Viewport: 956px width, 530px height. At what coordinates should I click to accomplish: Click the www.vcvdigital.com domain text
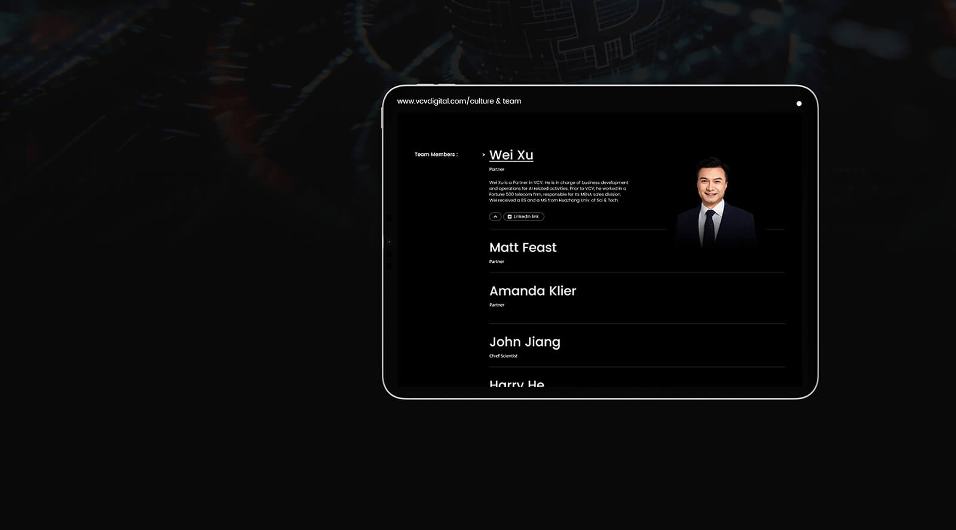pyautogui.click(x=431, y=101)
